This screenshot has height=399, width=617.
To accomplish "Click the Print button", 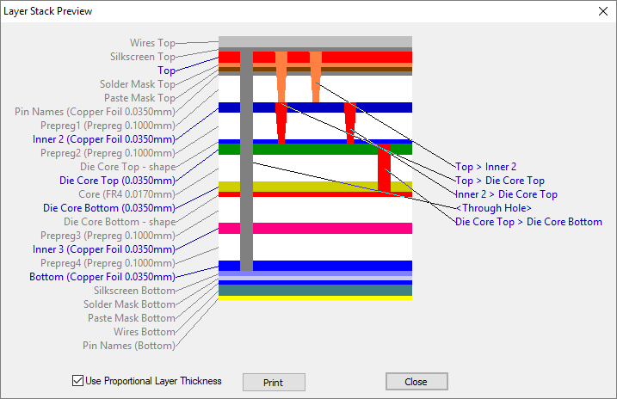I will coord(274,382).
